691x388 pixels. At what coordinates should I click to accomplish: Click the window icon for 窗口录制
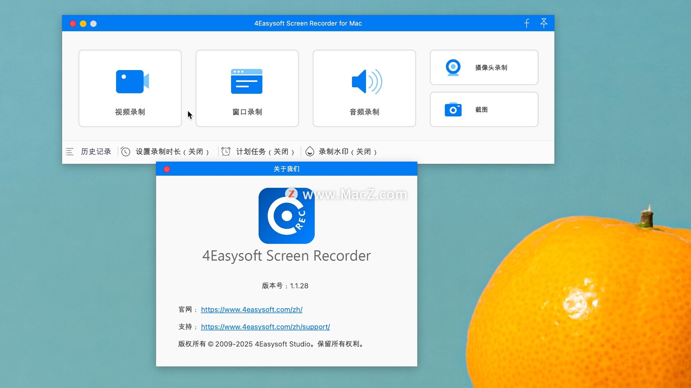[247, 81]
